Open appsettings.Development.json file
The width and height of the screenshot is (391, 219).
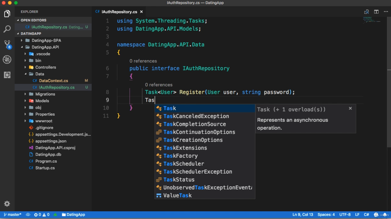click(53, 134)
